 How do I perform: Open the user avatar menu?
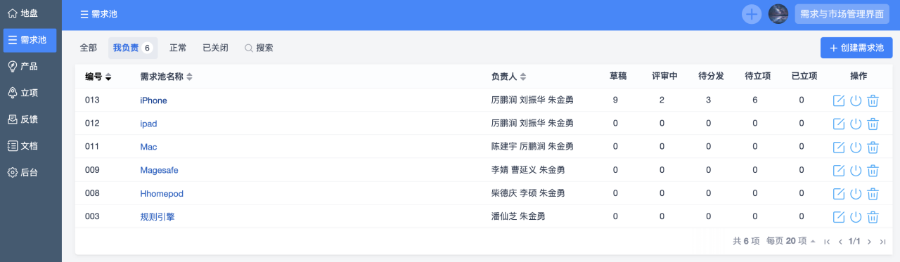[778, 14]
